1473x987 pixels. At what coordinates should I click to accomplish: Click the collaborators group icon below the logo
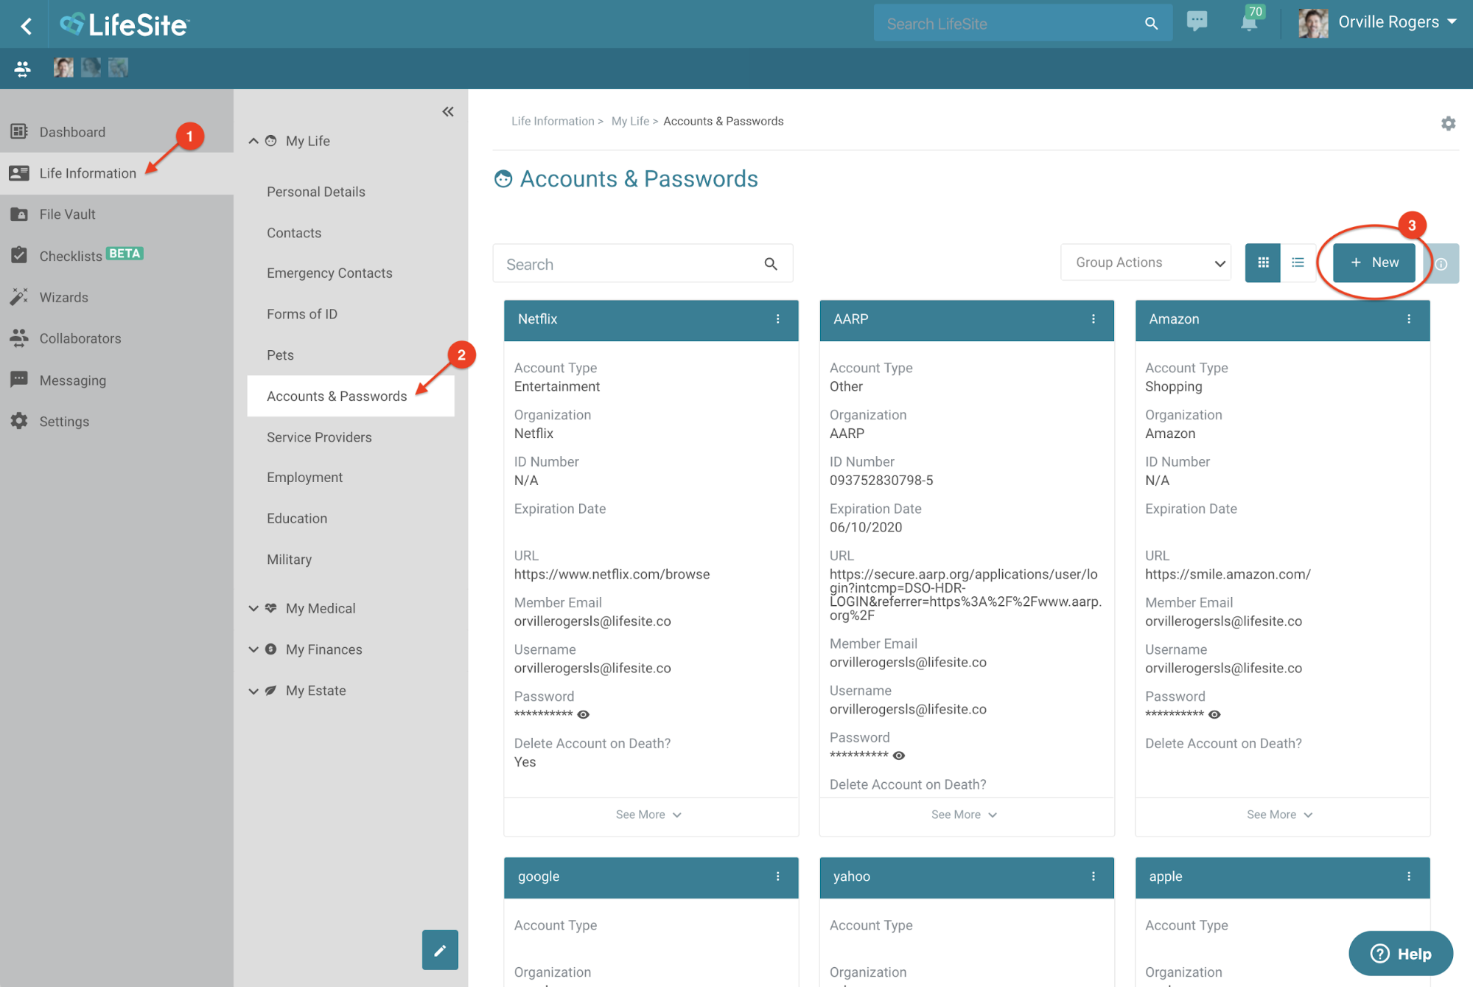click(x=22, y=69)
